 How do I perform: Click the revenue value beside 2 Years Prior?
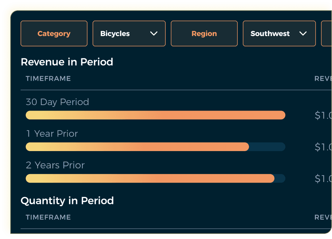(x=323, y=178)
